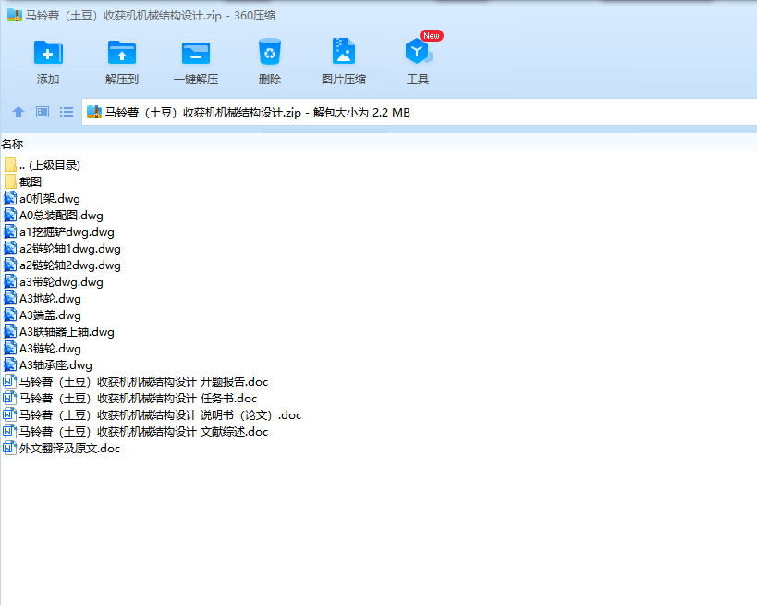Switch to list view mode button
The image size is (757, 605).
point(67,112)
